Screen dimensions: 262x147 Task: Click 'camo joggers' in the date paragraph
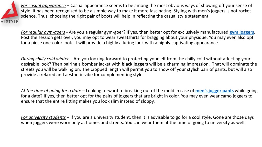click(234, 96)
